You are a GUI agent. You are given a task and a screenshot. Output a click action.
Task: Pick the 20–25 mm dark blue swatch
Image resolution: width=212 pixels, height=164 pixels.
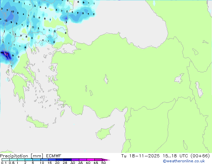(x=60, y=160)
